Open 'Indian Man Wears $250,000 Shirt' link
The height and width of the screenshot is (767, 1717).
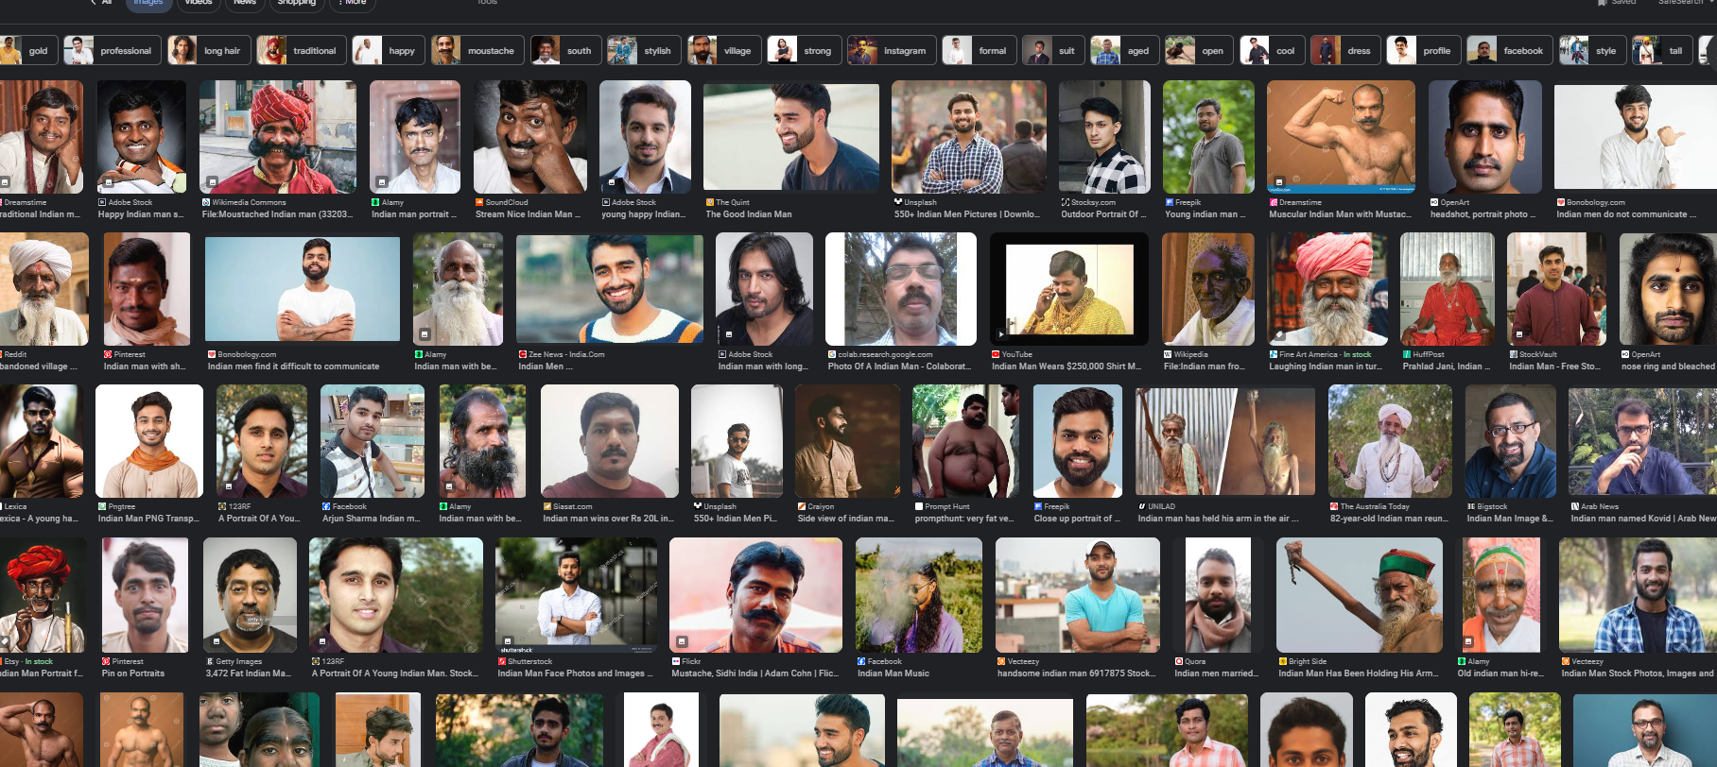pyautogui.click(x=1067, y=366)
